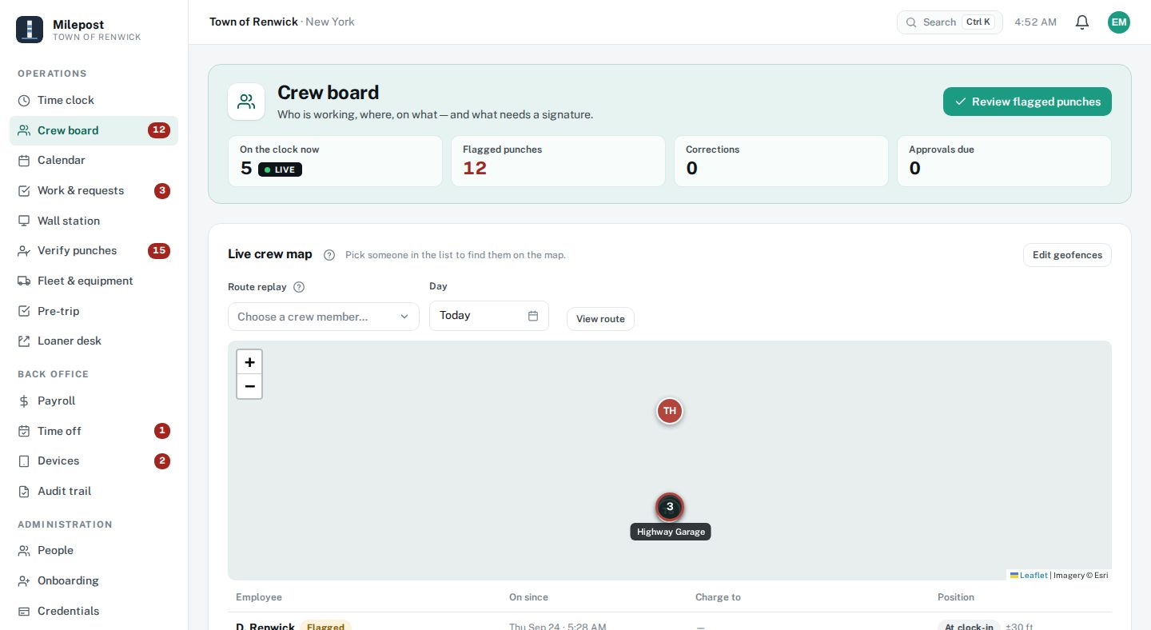The image size is (1151, 630).
Task: Open the Day date picker set to Today
Action: coord(489,316)
